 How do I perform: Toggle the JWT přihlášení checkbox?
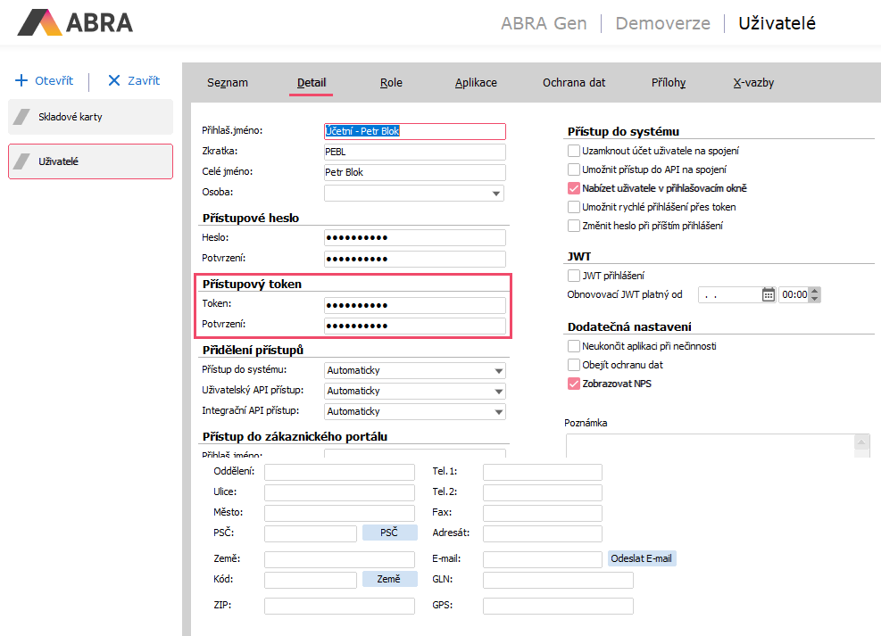tap(574, 275)
